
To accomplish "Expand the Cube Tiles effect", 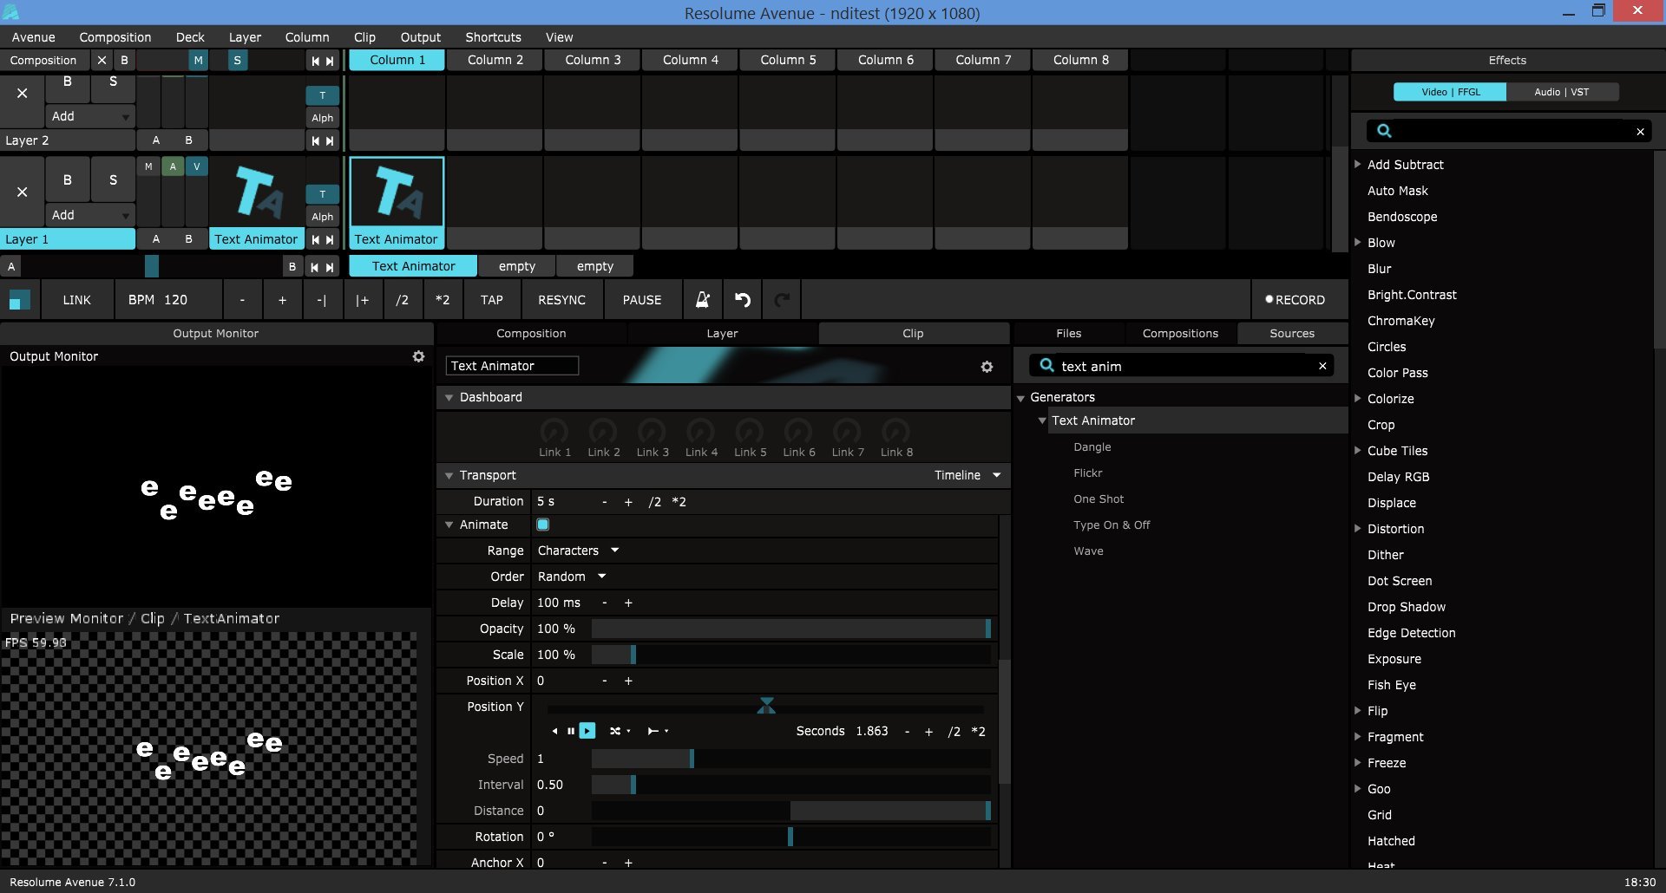I will pos(1358,451).
